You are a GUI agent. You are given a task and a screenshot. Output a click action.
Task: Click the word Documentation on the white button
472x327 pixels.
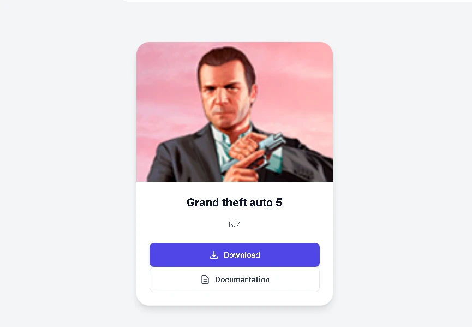[x=242, y=280]
